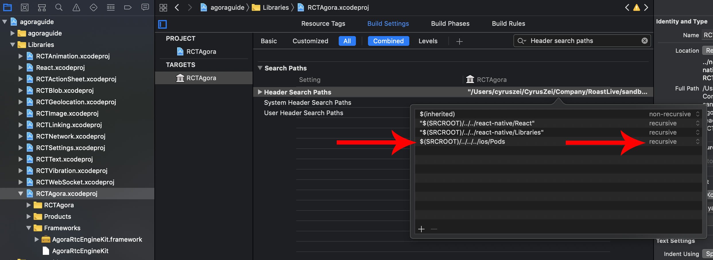The height and width of the screenshot is (260, 713).
Task: Select User Header Search Paths setting
Action: [303, 113]
